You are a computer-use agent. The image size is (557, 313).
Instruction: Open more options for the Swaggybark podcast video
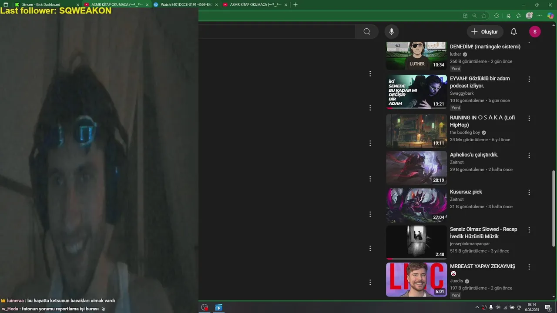coord(529,79)
